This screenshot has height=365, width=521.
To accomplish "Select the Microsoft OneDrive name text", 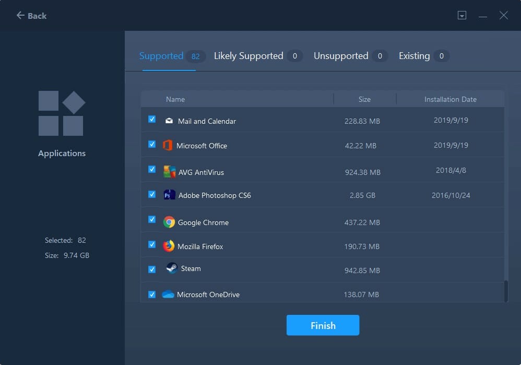I will [208, 295].
